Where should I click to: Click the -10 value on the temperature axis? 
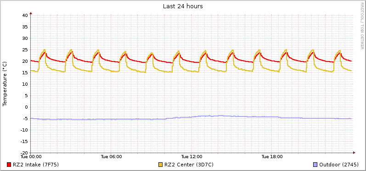pyautogui.click(x=24, y=130)
